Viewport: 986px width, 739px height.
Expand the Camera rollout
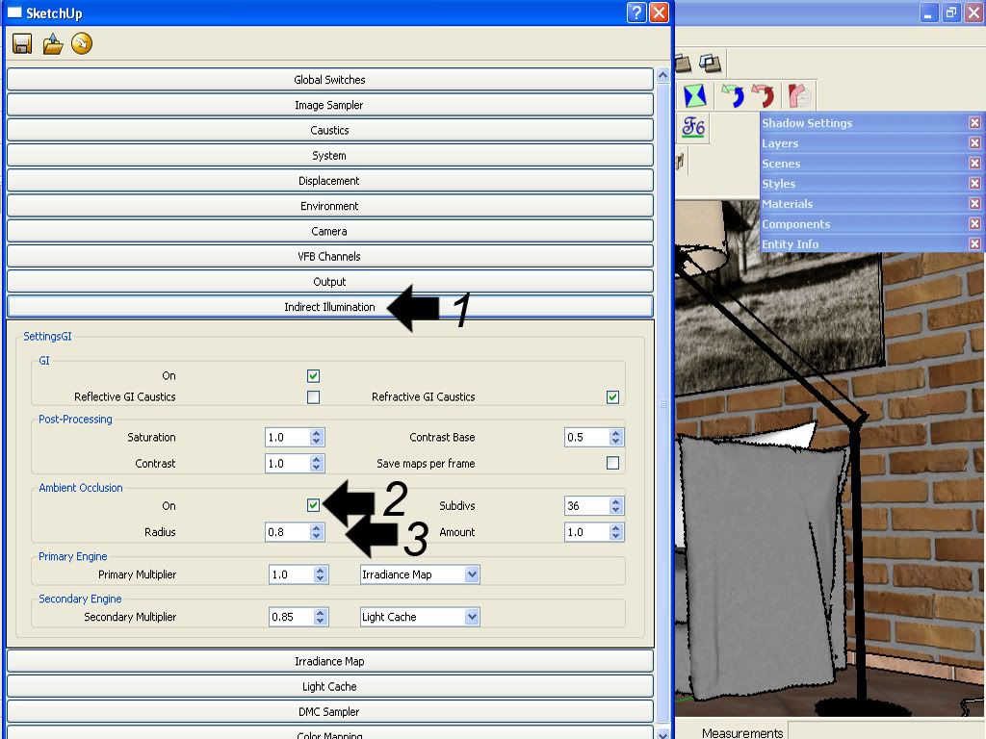330,231
